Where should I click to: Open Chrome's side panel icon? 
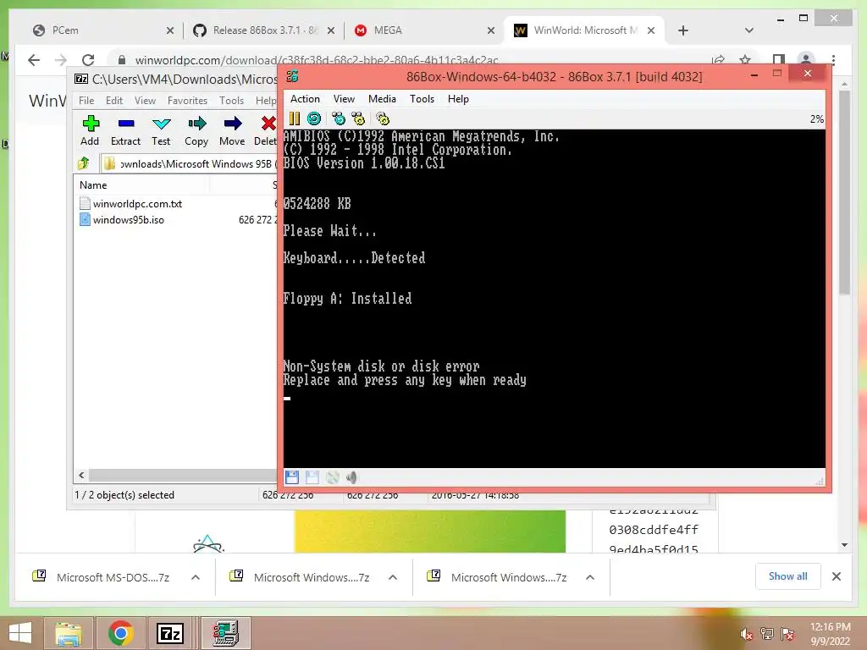(x=779, y=60)
